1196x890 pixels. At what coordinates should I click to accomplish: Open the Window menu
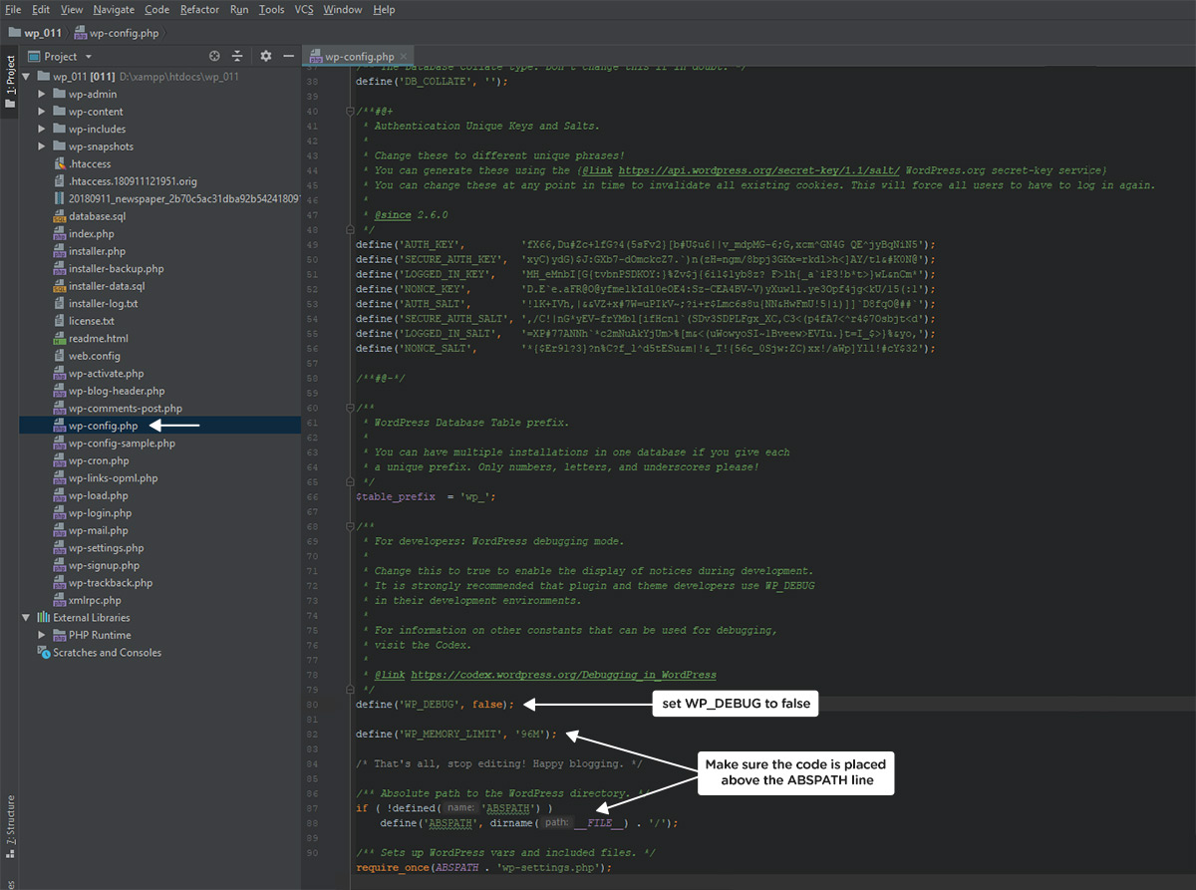tap(343, 9)
